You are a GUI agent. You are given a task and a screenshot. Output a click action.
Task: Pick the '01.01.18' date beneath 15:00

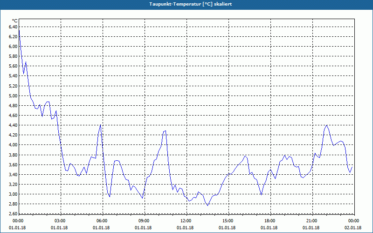227,228
